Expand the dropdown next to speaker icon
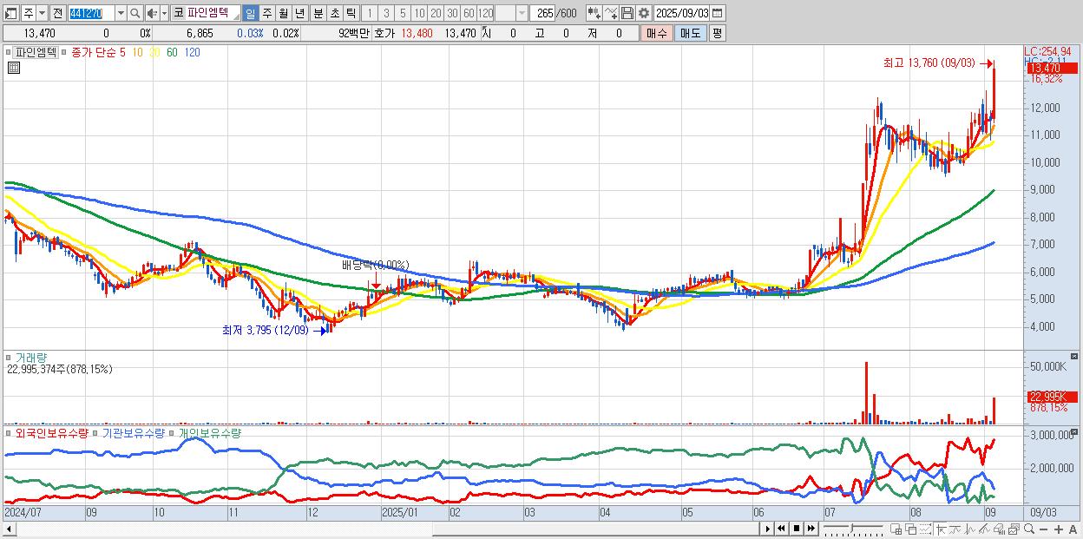 tap(164, 14)
